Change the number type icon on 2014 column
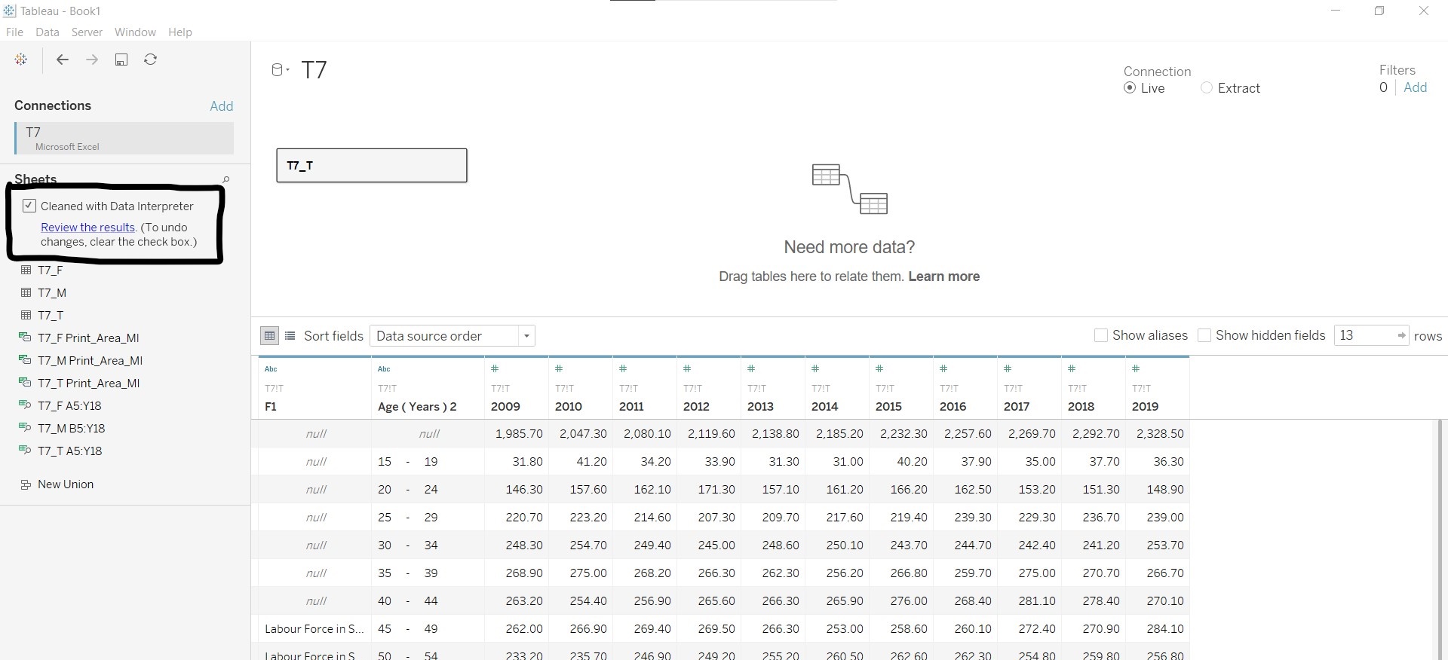This screenshot has height=660, width=1448. coord(815,368)
